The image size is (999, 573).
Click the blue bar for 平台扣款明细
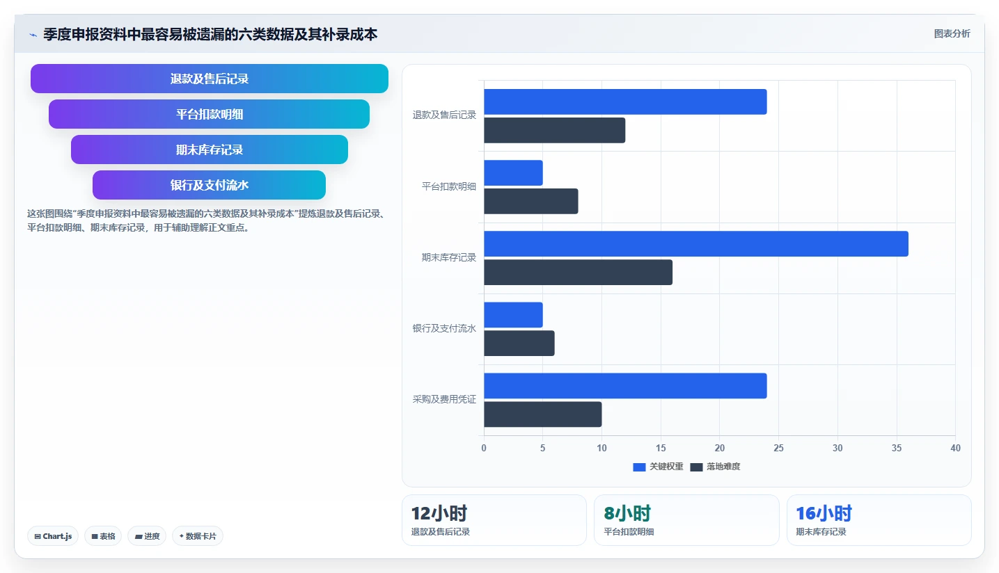coord(514,173)
